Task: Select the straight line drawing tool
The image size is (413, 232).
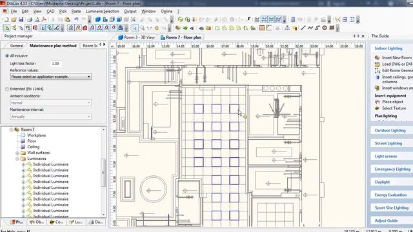Action: coord(303,28)
